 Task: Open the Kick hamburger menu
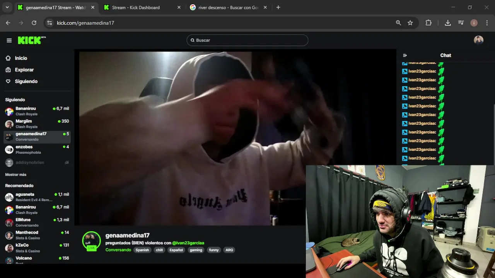[x=9, y=40]
